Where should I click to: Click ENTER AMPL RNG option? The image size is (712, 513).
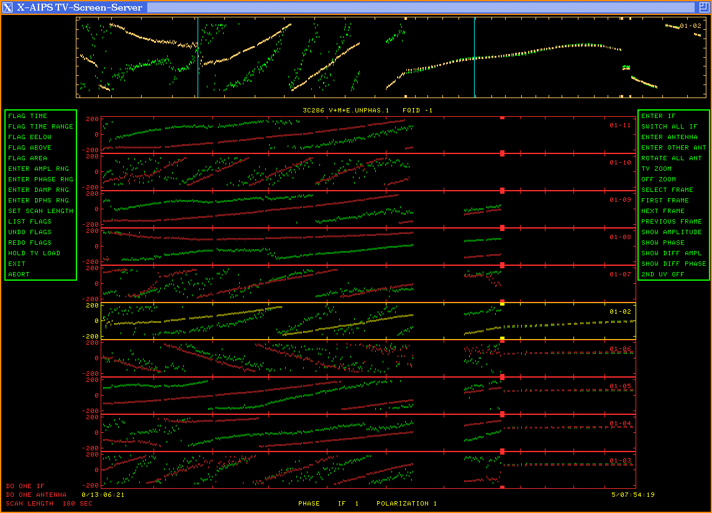click(x=38, y=169)
